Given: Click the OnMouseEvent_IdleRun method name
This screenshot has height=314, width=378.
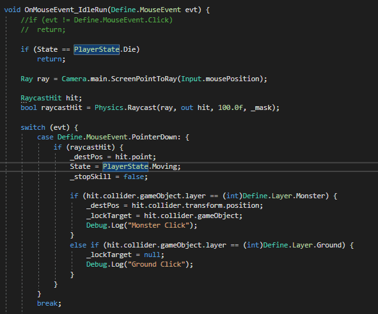Looking at the screenshot, I should click(66, 10).
